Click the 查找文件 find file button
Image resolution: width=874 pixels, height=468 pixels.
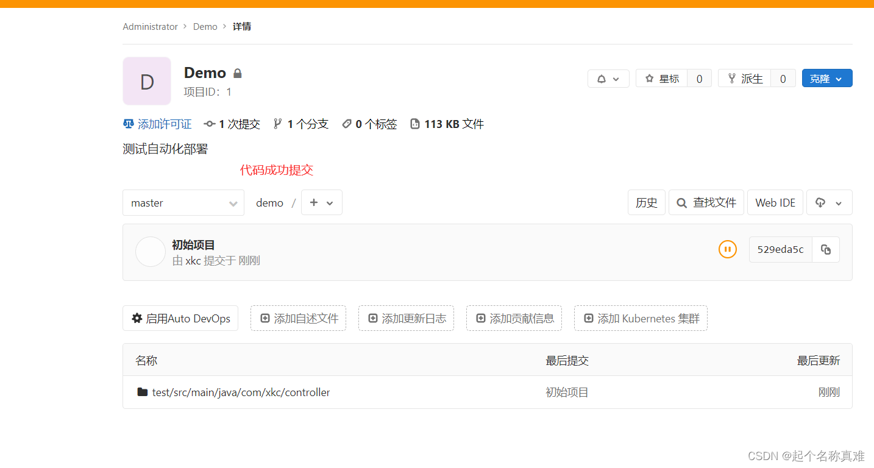coord(706,203)
